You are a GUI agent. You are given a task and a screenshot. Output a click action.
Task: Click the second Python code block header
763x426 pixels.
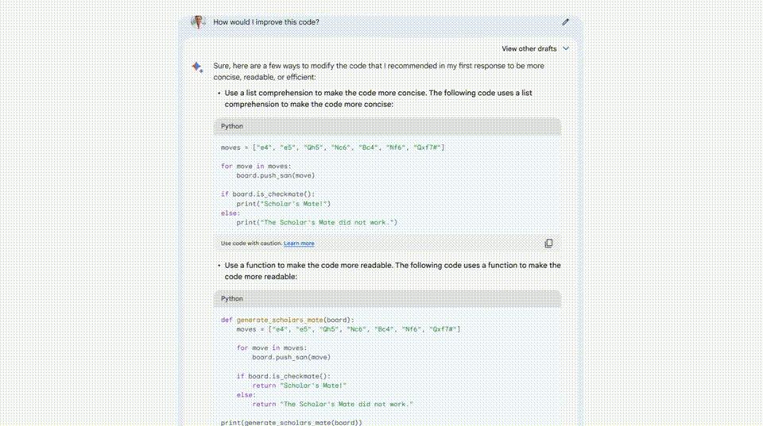387,298
